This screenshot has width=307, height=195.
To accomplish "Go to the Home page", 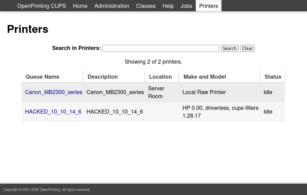I will (x=80, y=6).
